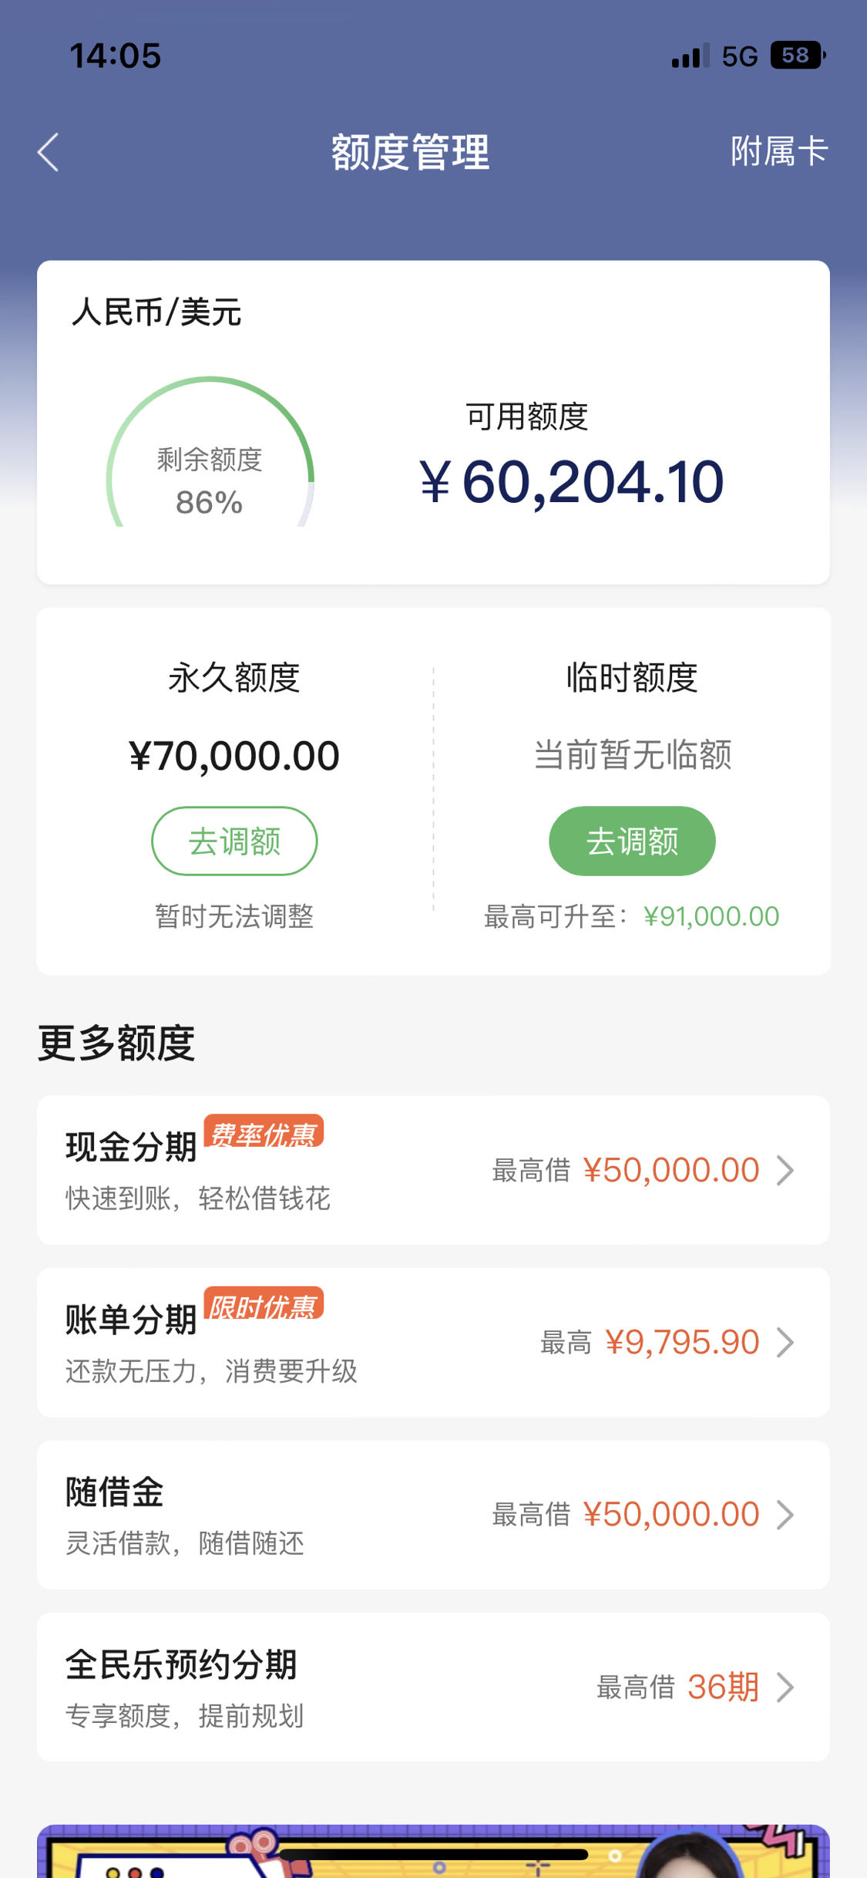This screenshot has width=867, height=1878.
Task: Open the 账单分期 bill installment row
Action: coord(433,1343)
